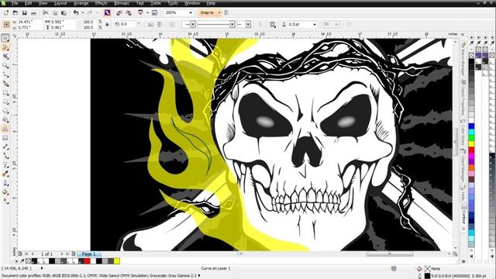
Task: Select the Fill tool in the toolbox
Action: point(5,192)
